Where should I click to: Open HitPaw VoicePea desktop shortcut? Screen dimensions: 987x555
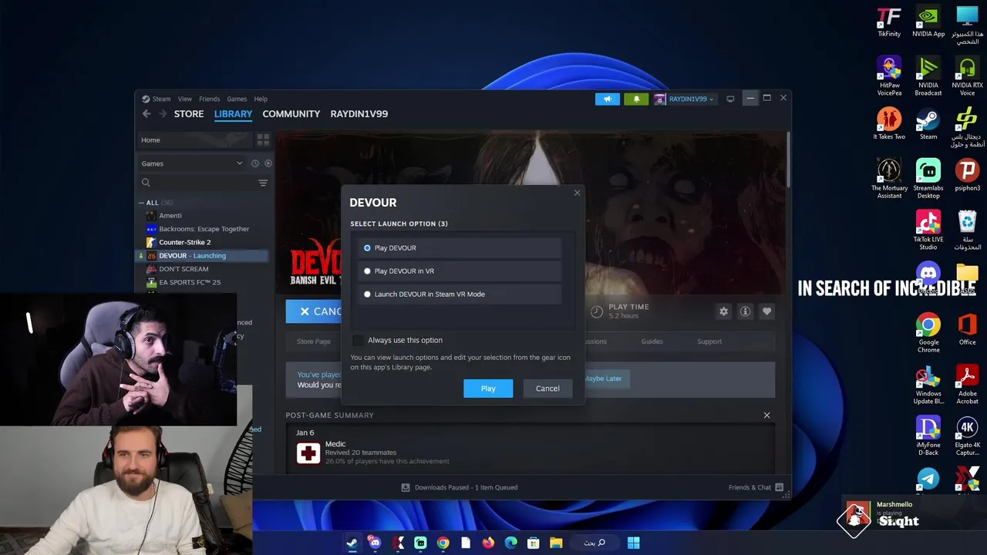coord(889,76)
